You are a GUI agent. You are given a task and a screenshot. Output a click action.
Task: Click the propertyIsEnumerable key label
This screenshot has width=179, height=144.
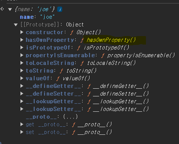pos(60,55)
